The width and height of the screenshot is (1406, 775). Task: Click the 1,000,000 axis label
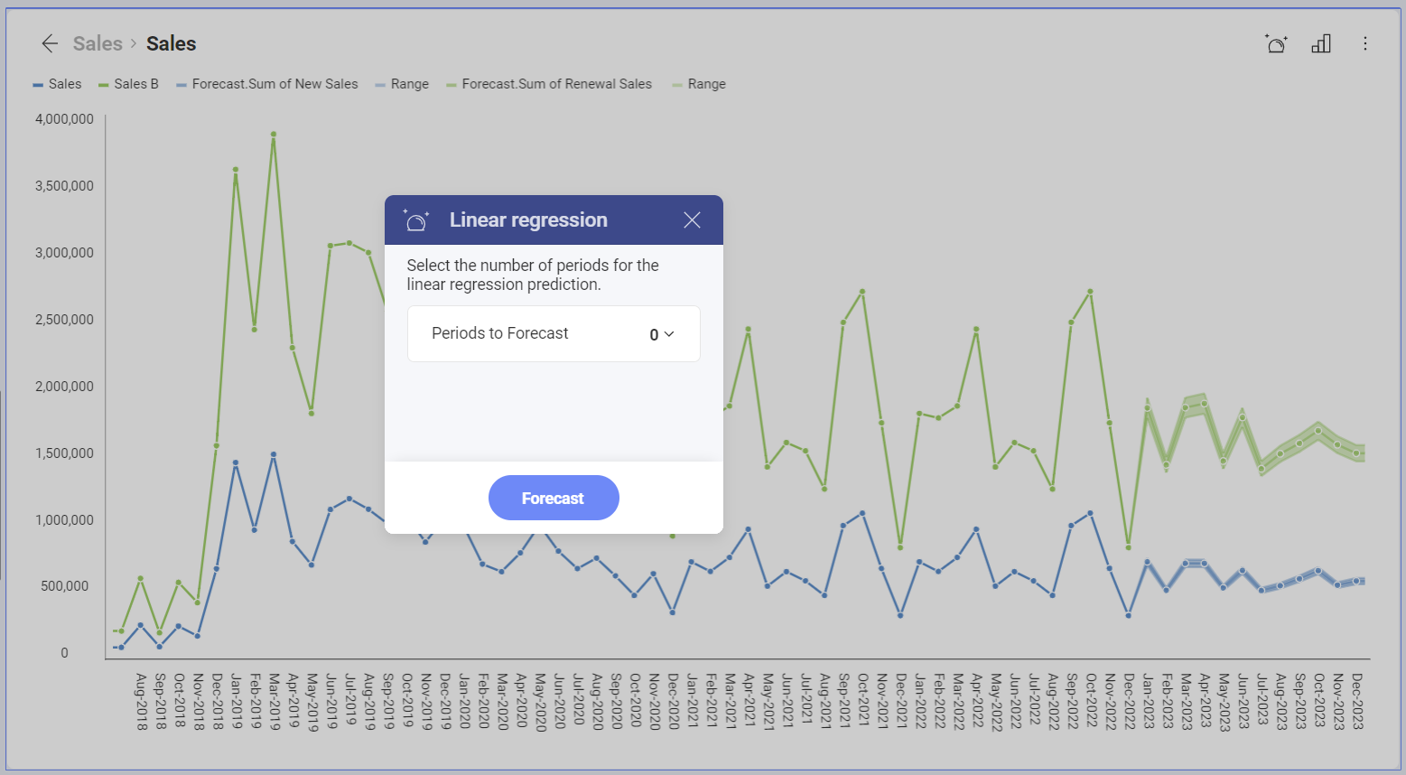click(64, 520)
